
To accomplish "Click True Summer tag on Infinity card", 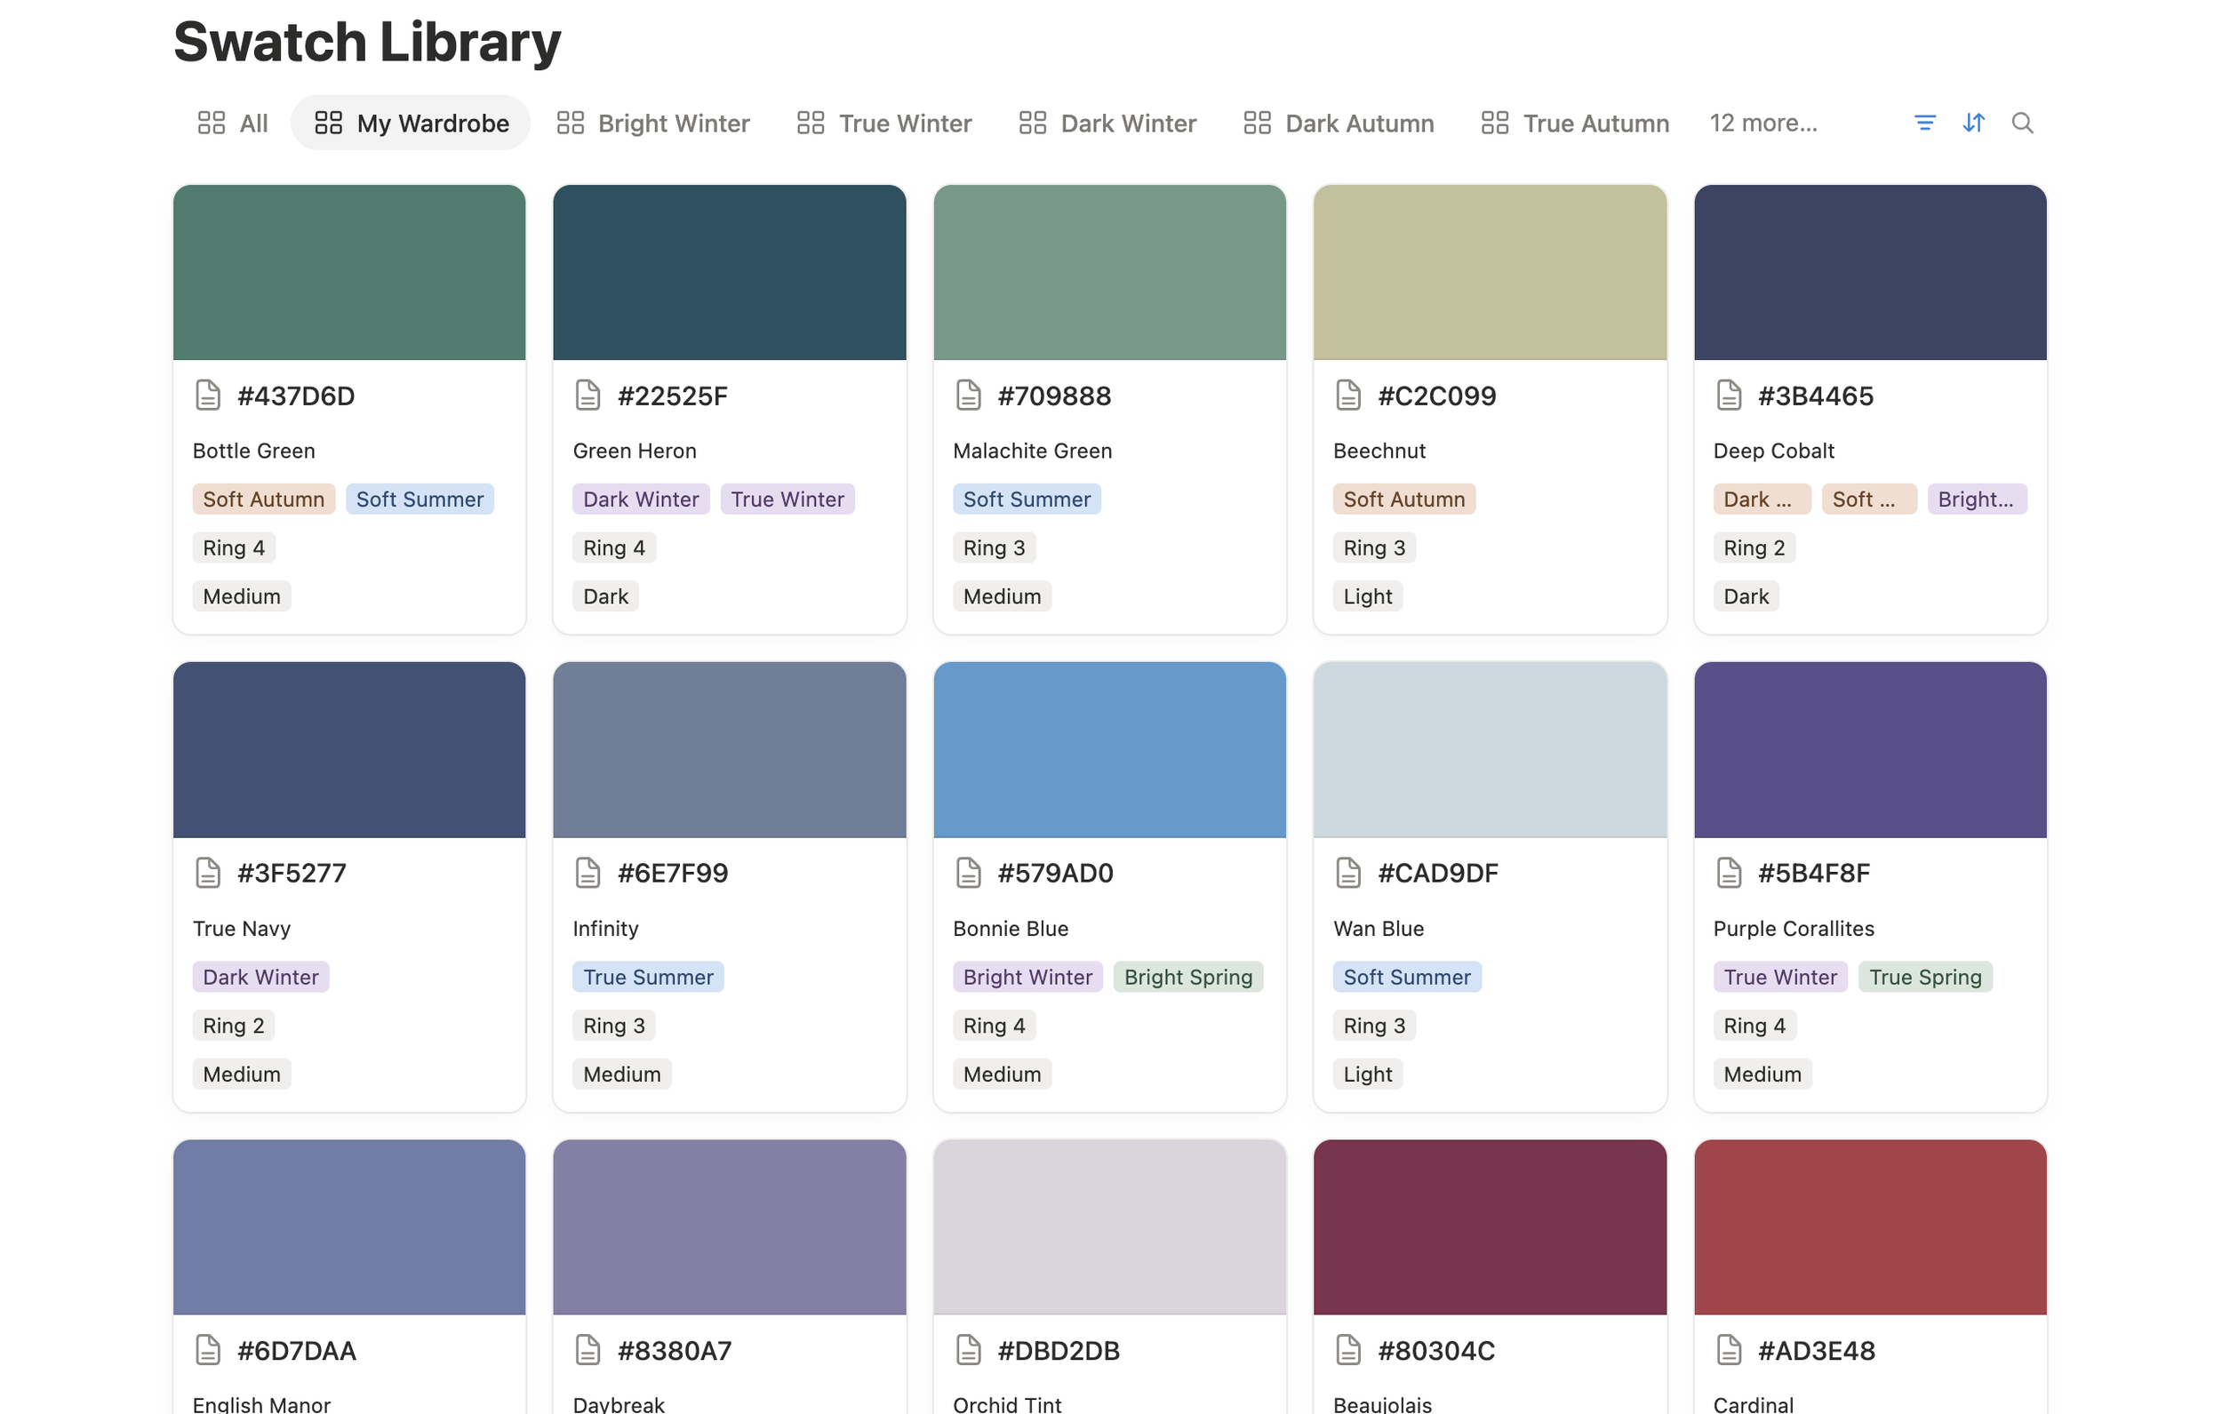I will pos(649,977).
